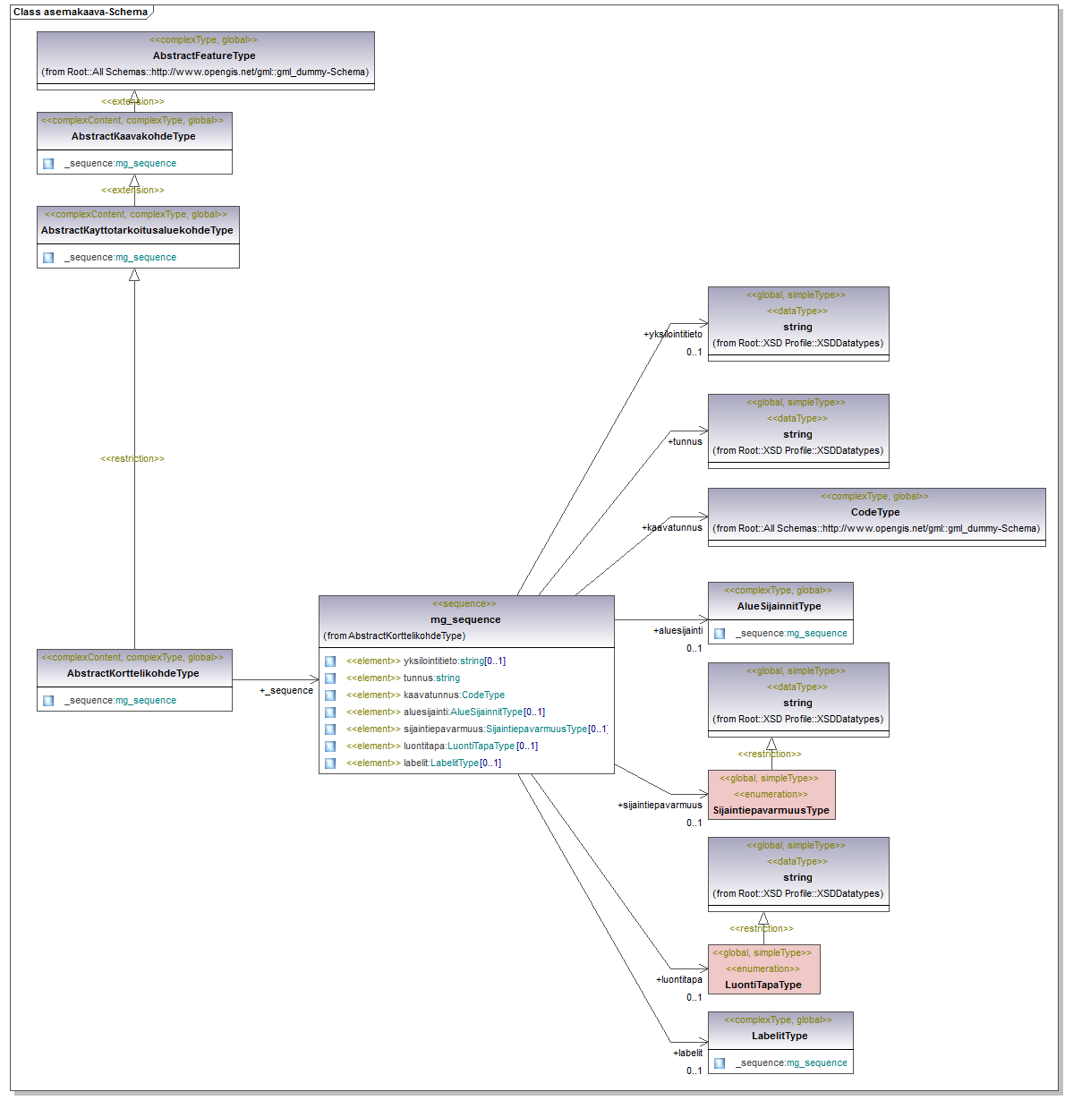Click the attribute icon in AbstractKaavakohdeType box

(48, 164)
